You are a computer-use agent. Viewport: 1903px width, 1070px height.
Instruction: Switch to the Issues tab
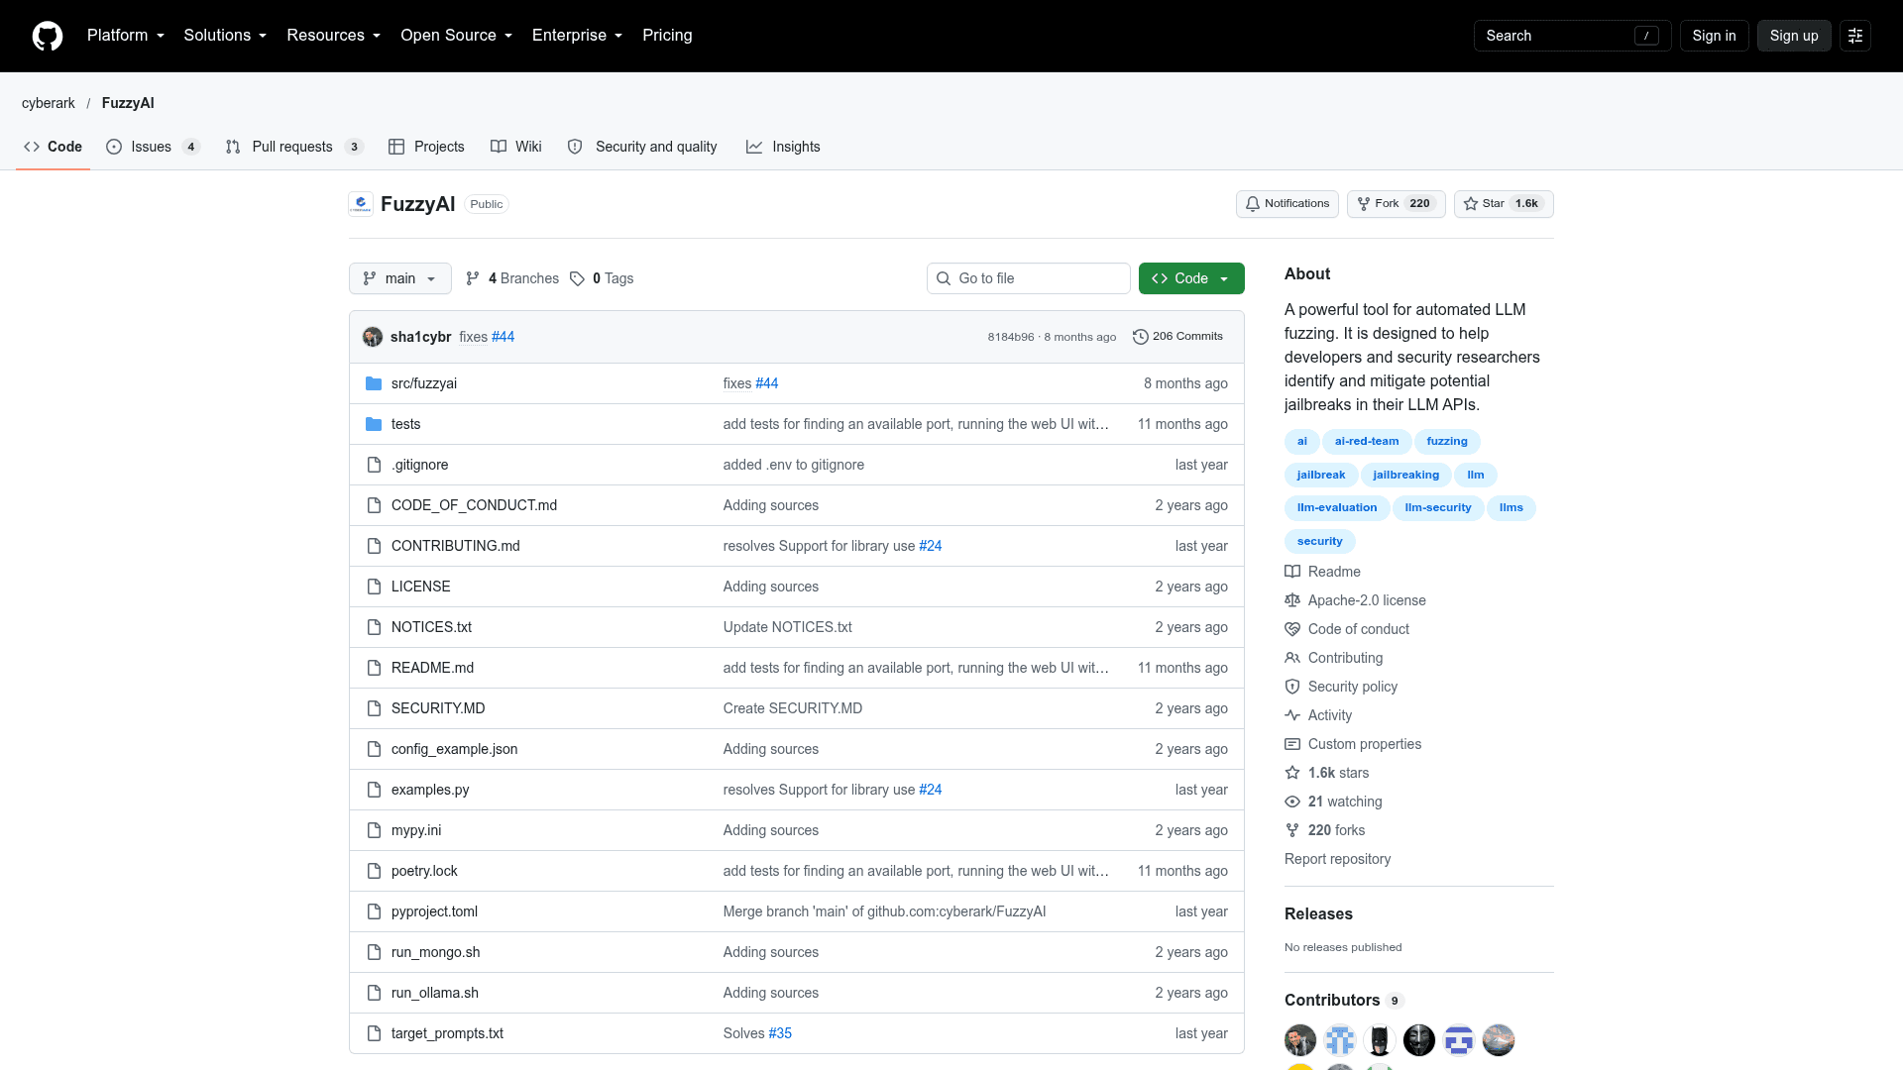(153, 147)
